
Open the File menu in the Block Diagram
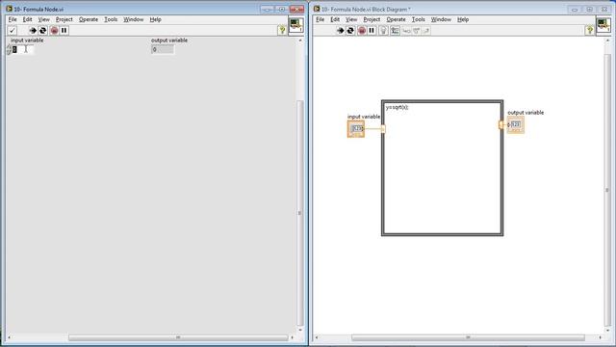click(x=321, y=19)
